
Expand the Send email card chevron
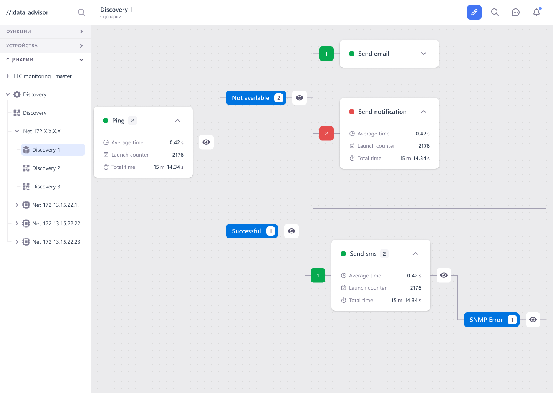[424, 54]
